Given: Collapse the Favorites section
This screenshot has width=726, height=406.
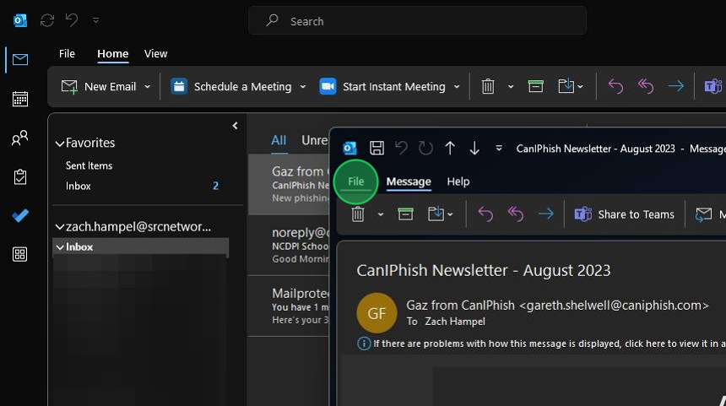Looking at the screenshot, I should point(60,143).
